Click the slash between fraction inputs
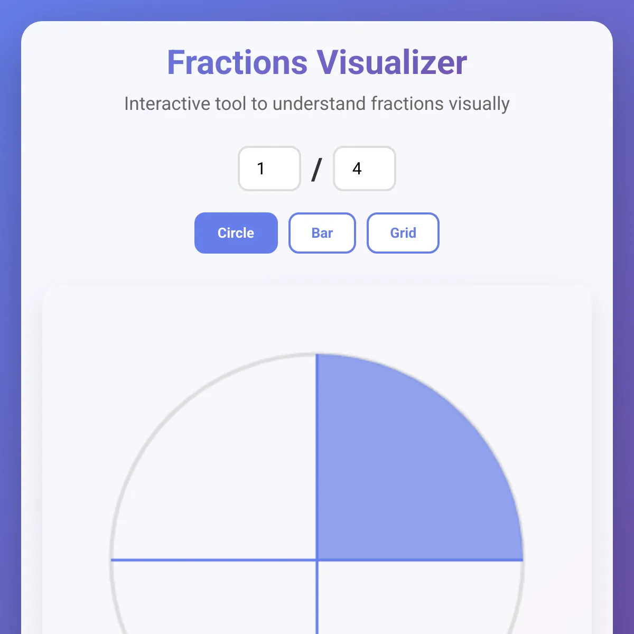Screen dimensions: 634x634 click(316, 169)
